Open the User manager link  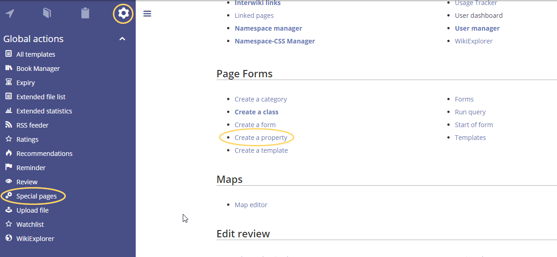[477, 28]
